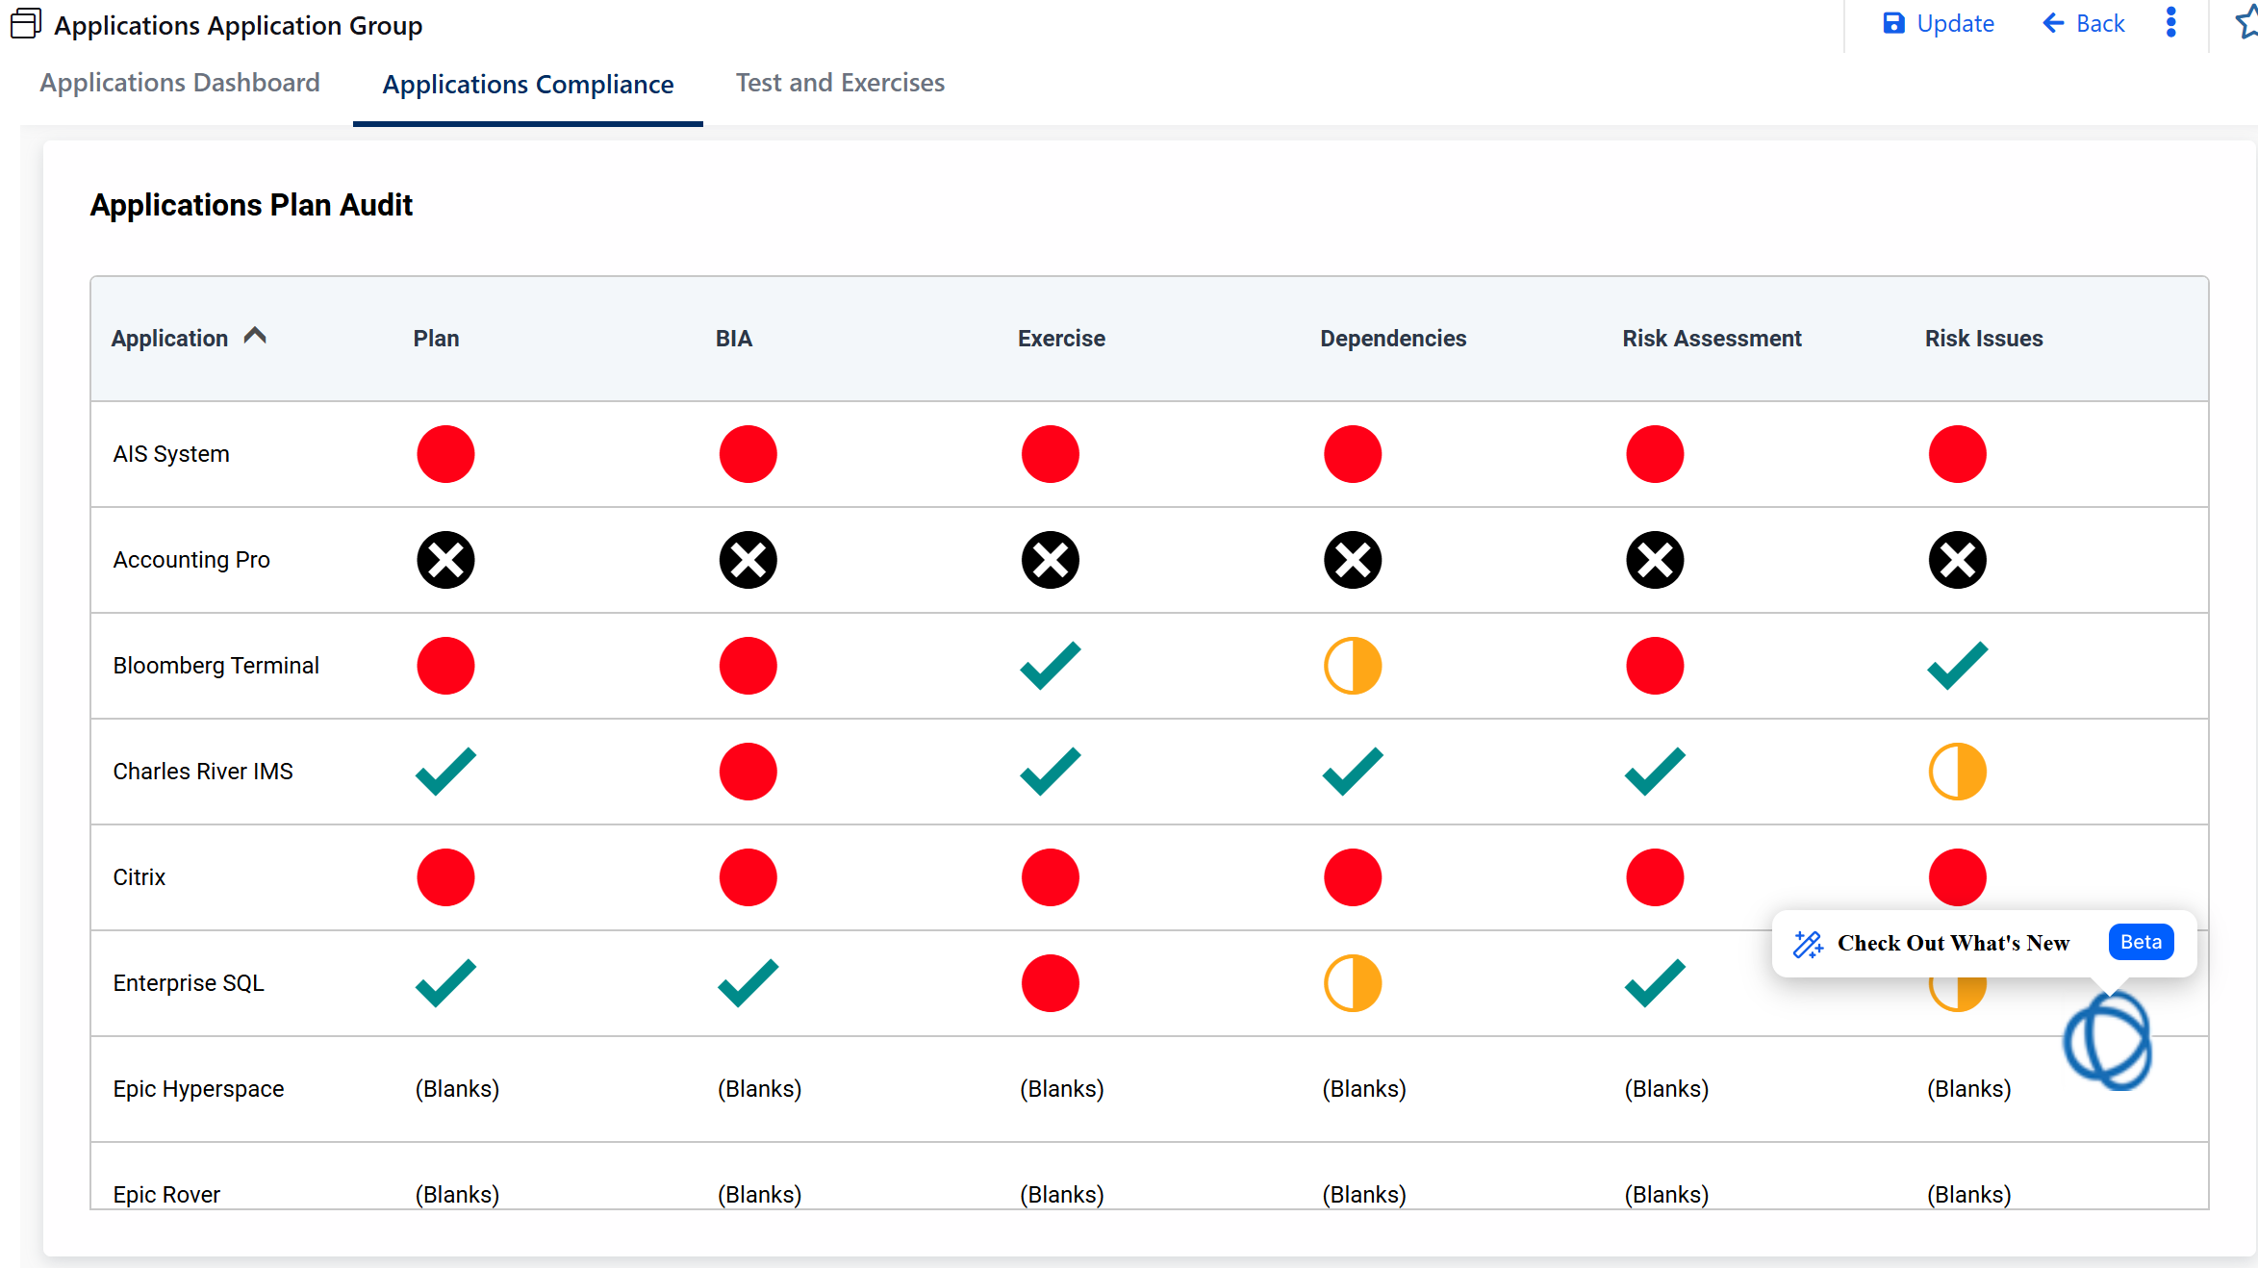Switch to Applications Dashboard tab

click(x=180, y=83)
